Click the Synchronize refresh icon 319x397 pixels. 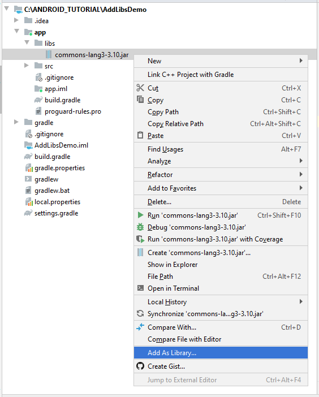[140, 313]
